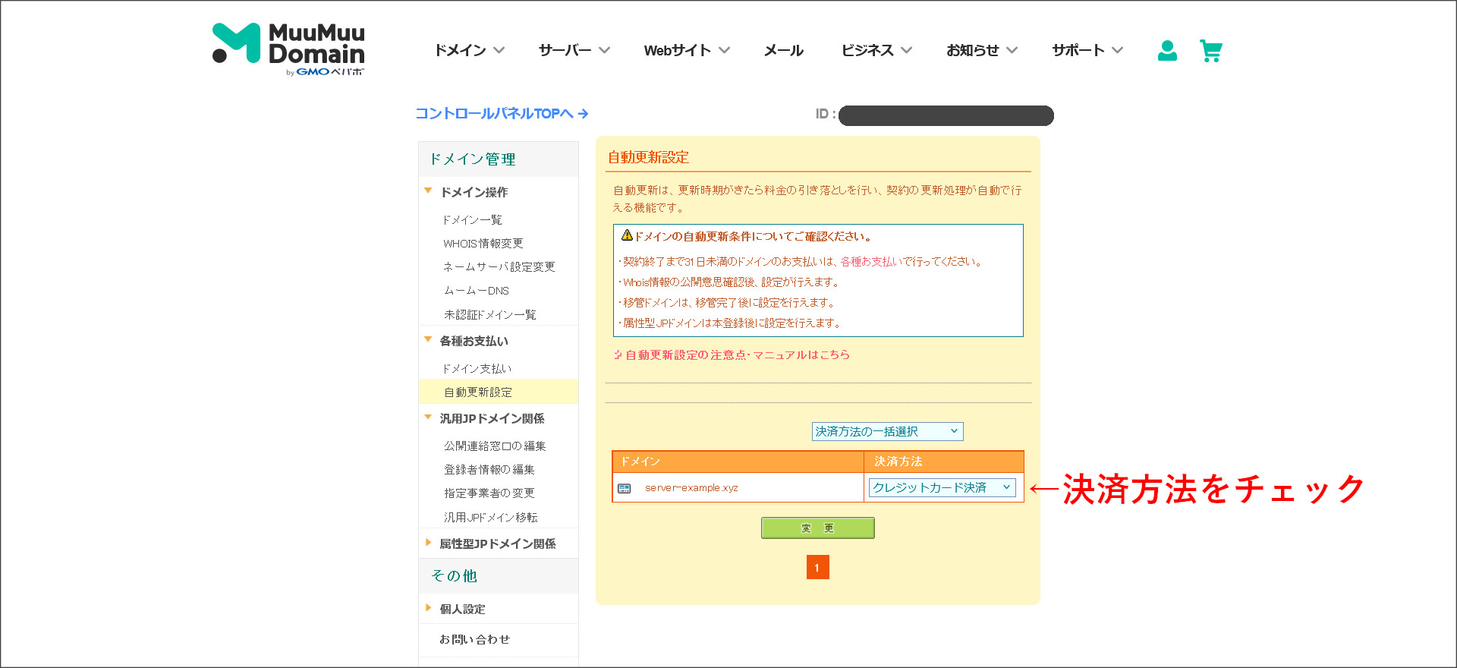The height and width of the screenshot is (668, 1457).
Task: Expand the サポート menu chevron
Action: [1117, 50]
